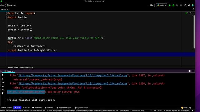Click the except turtle.TurtleGraphicsErr breadcrumb

pos(21,68)
